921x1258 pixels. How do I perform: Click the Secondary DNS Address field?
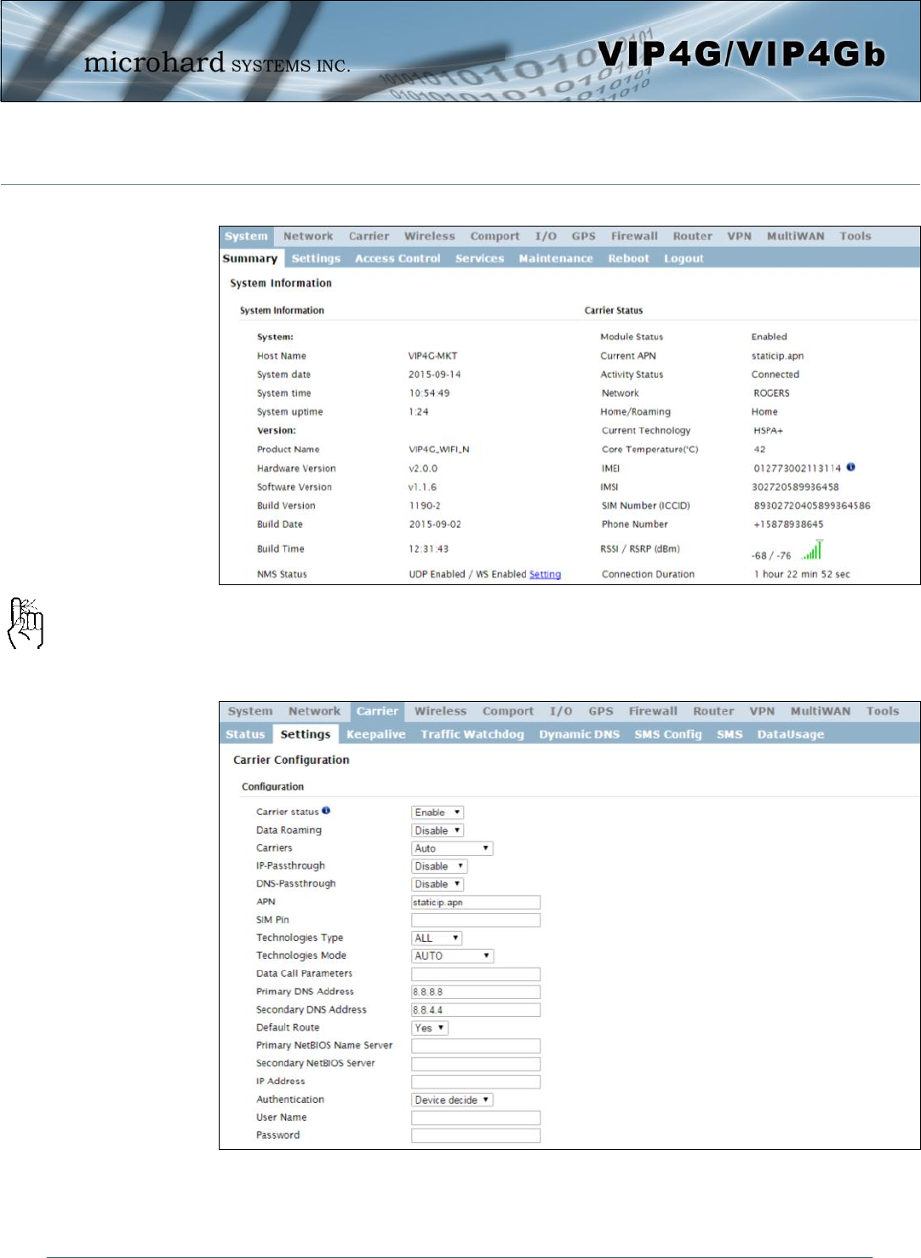(476, 1010)
